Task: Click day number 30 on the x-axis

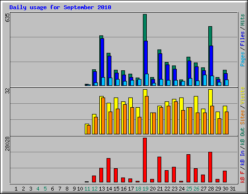Action: point(225,189)
